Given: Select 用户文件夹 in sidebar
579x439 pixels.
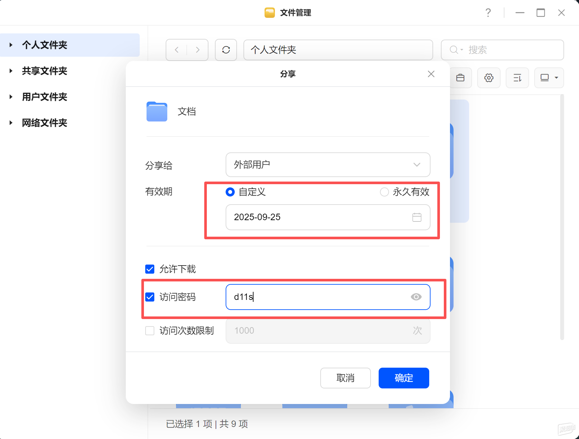Looking at the screenshot, I should (44, 97).
